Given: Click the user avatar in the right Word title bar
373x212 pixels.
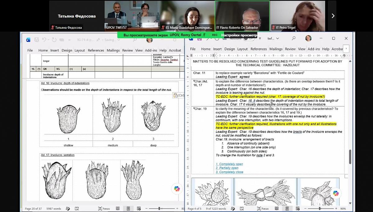Looking at the screenshot, I should click(x=308, y=38).
